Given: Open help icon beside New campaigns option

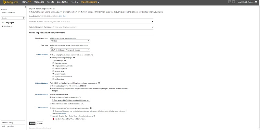Looking at the screenshot, I should pos(92,55).
